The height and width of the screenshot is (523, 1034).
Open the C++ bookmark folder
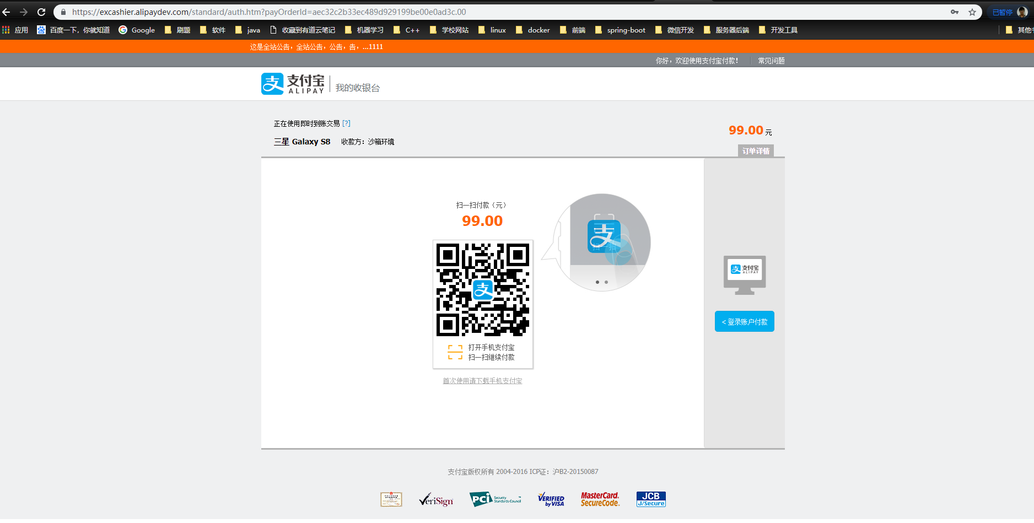[x=406, y=30]
